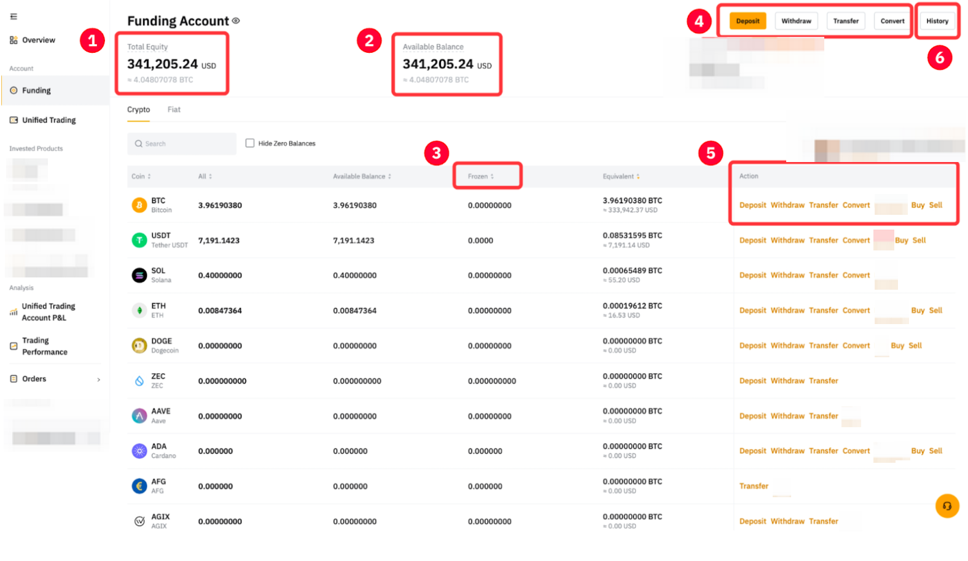Sort the table by Frozen column
Screen dimensions: 968x561
[x=481, y=176]
